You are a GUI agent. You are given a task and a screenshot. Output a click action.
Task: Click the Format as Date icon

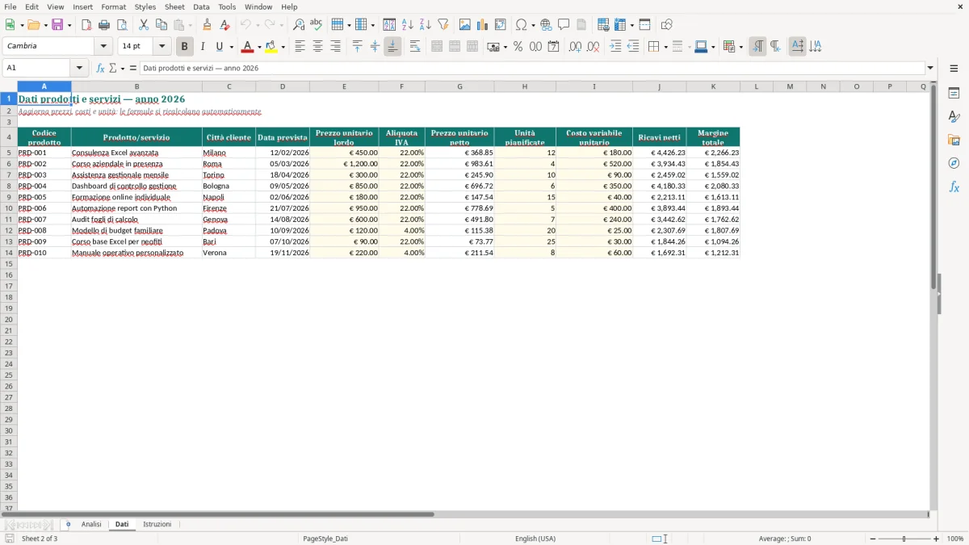coord(553,47)
